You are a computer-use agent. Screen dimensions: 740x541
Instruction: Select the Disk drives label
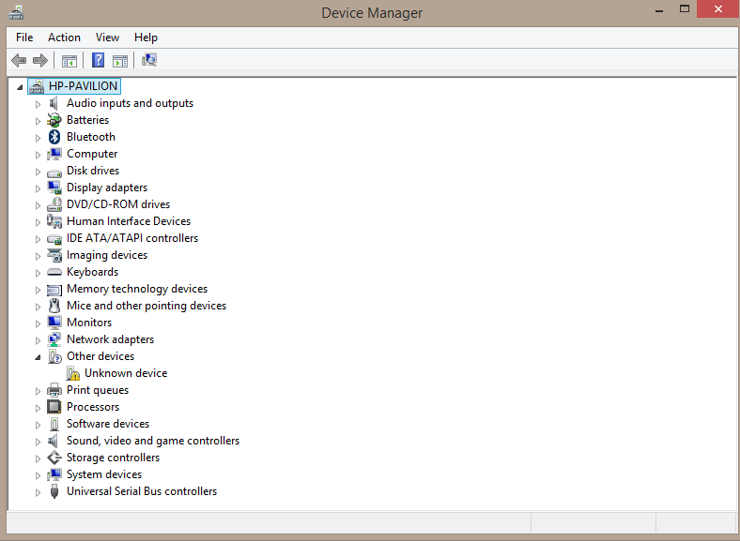tap(93, 170)
